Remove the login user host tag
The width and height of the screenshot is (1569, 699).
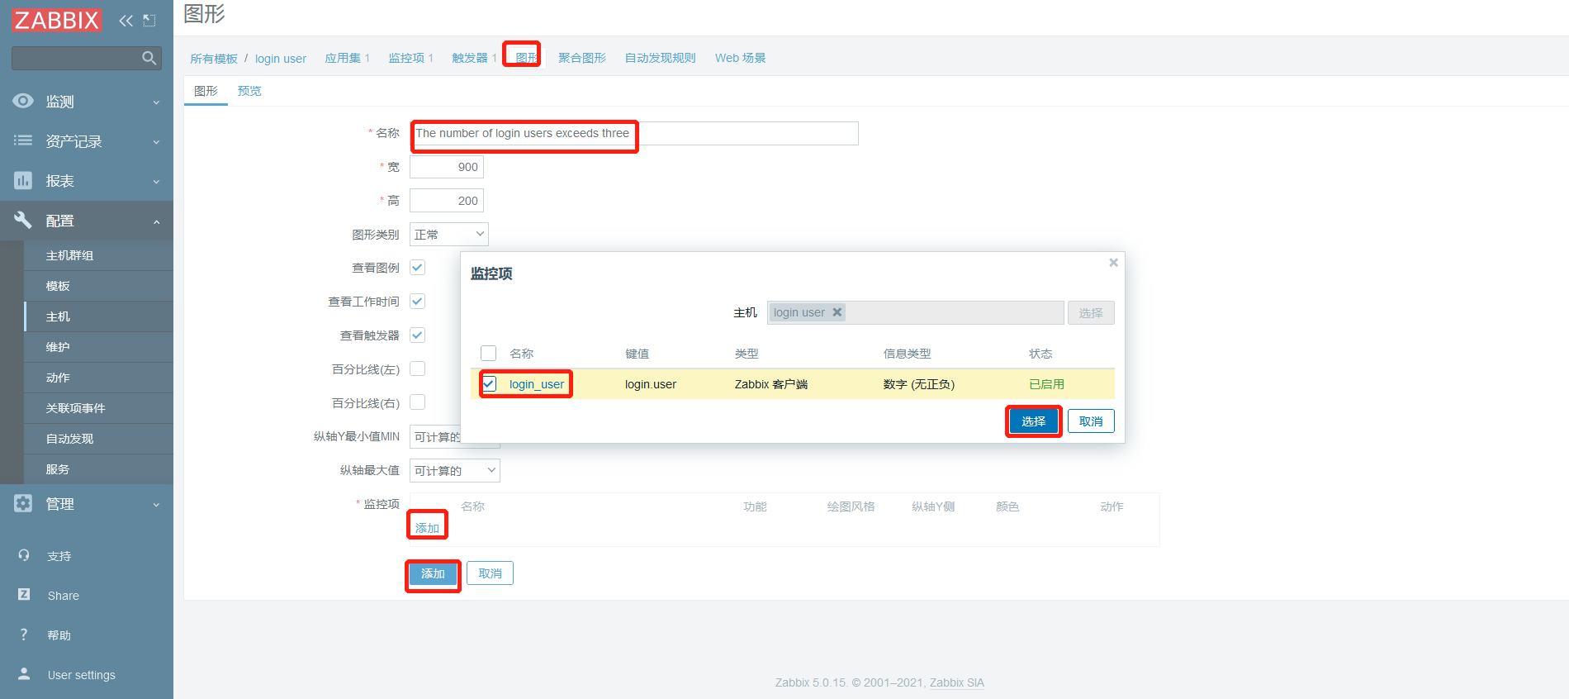point(837,312)
